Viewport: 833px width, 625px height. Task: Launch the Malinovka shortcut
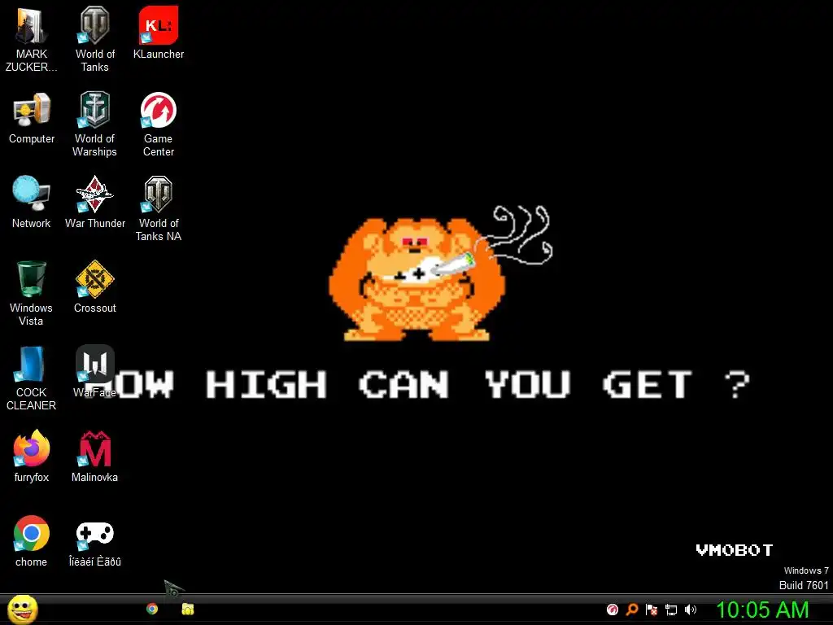[94, 448]
